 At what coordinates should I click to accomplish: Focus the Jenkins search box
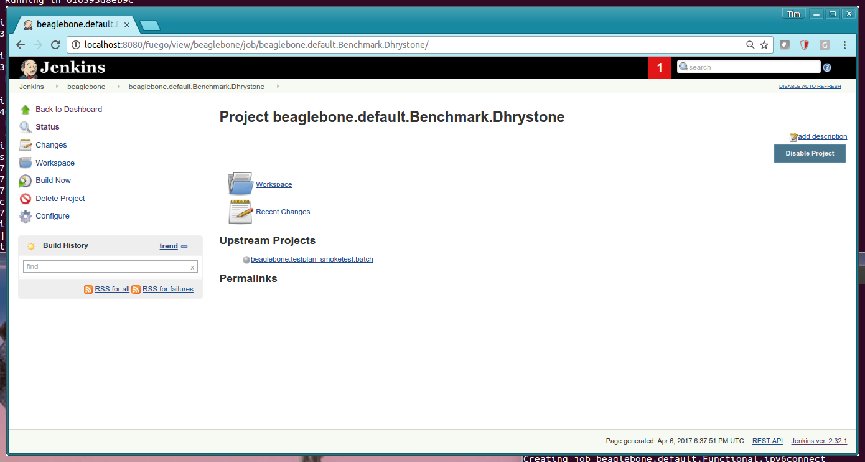point(749,67)
